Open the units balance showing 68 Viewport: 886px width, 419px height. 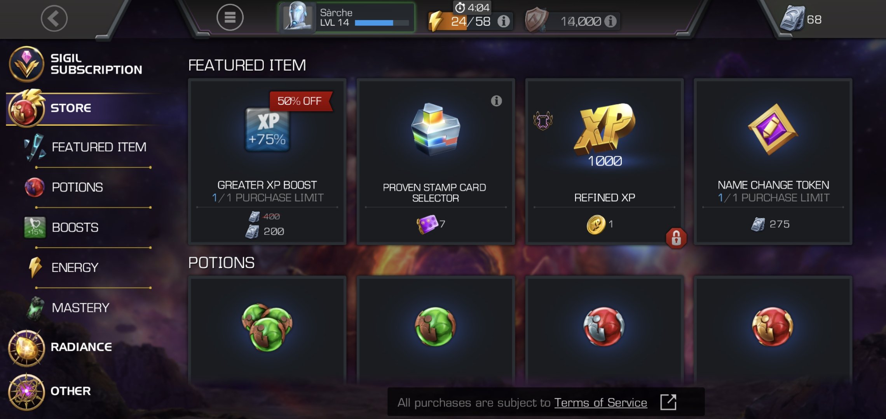tap(801, 19)
